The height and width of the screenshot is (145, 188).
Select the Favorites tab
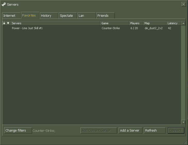tap(30, 15)
